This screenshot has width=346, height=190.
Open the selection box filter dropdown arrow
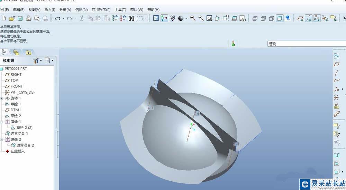pyautogui.click(x=146, y=18)
